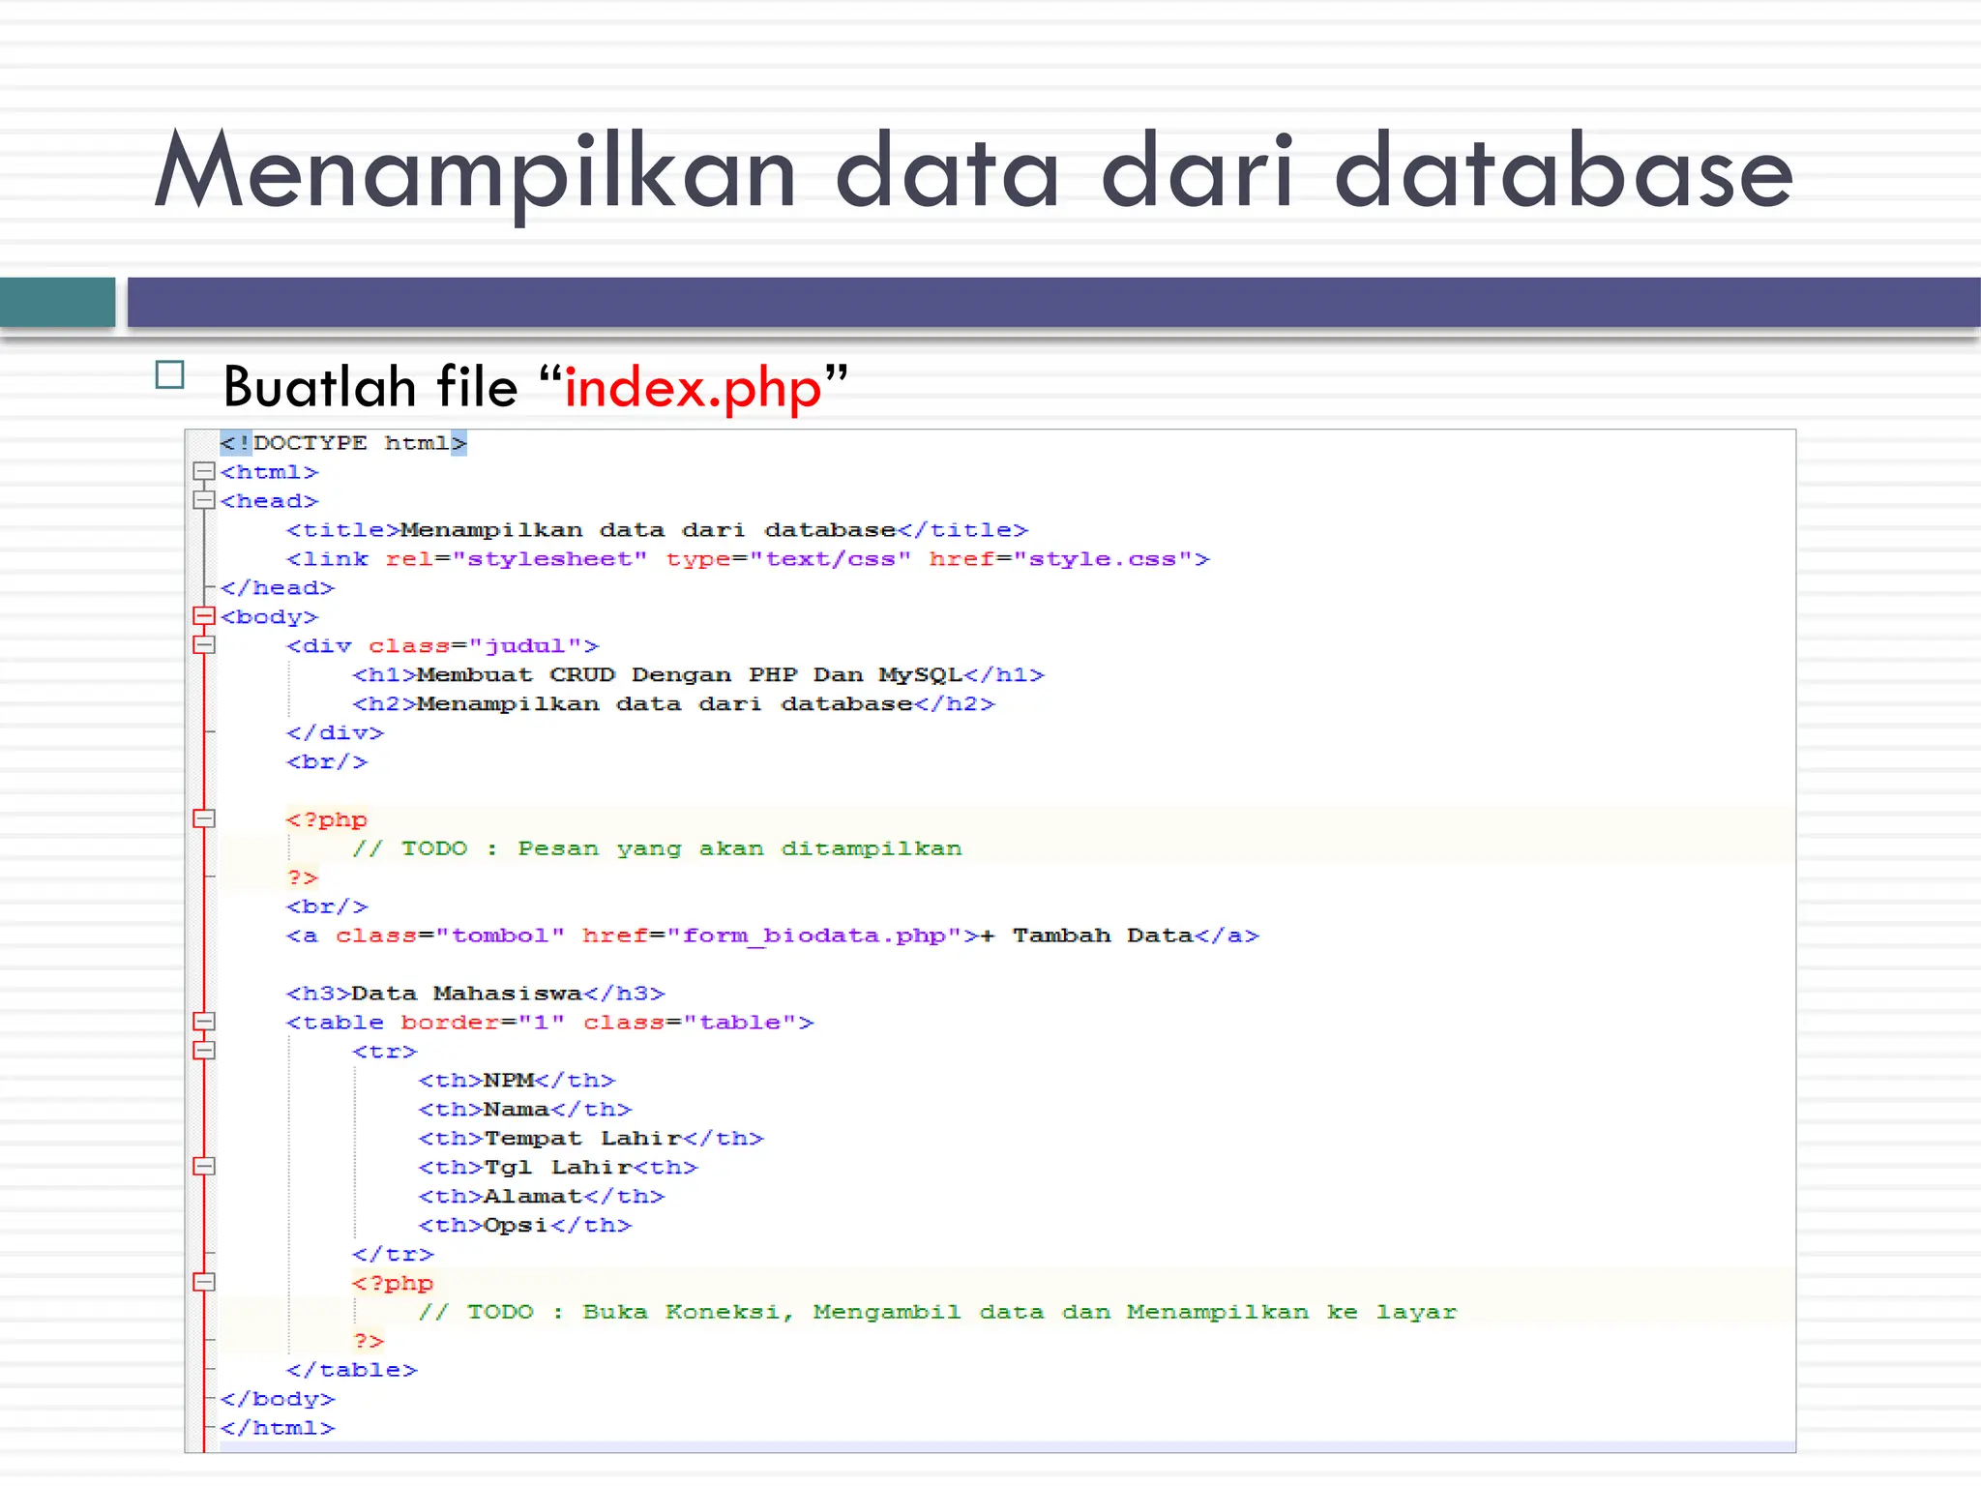Click the closing </div> tag
This screenshot has height=1486, width=1981.
[335, 733]
